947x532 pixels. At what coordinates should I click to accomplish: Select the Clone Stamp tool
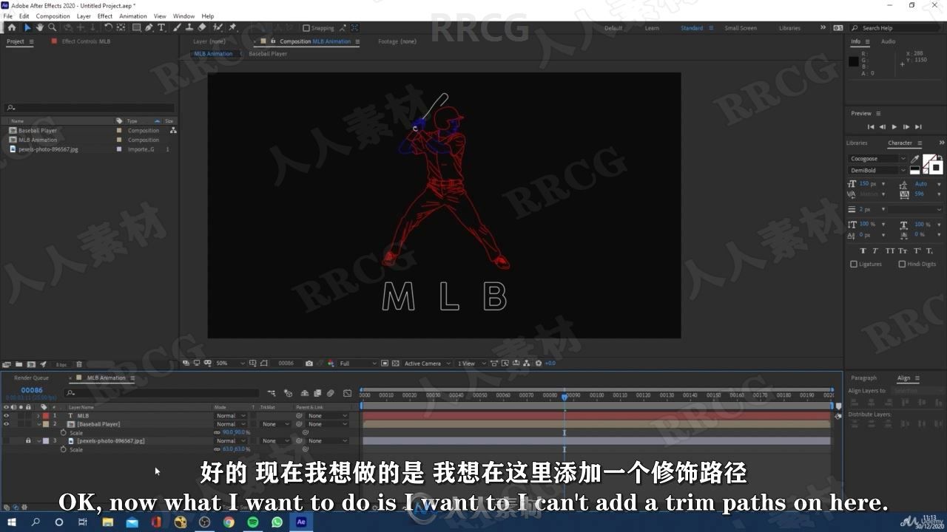coord(190,27)
